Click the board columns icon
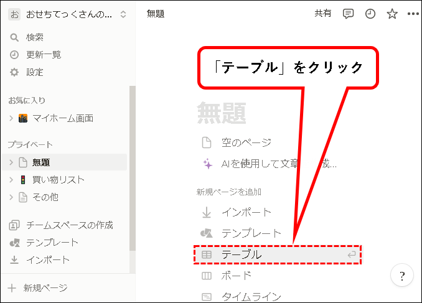The width and height of the screenshot is (422, 303). point(207,276)
